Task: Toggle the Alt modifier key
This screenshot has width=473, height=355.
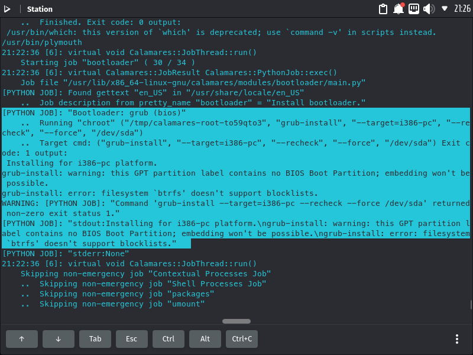Action: click(x=205, y=338)
